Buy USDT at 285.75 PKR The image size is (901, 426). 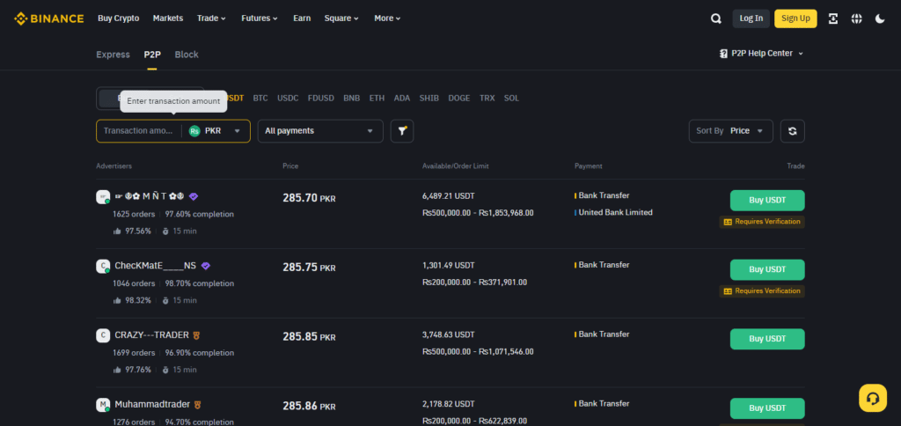point(767,269)
